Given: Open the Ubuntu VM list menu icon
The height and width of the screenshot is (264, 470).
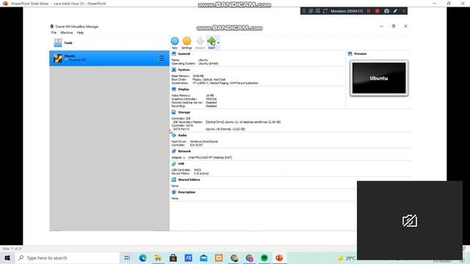Looking at the screenshot, I should (x=161, y=58).
